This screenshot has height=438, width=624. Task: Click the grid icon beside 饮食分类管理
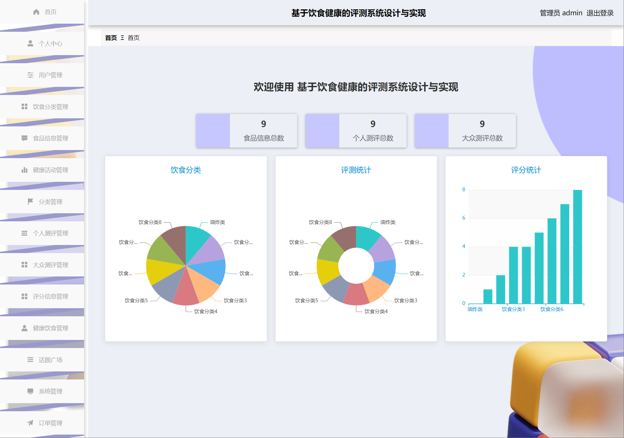click(x=24, y=106)
